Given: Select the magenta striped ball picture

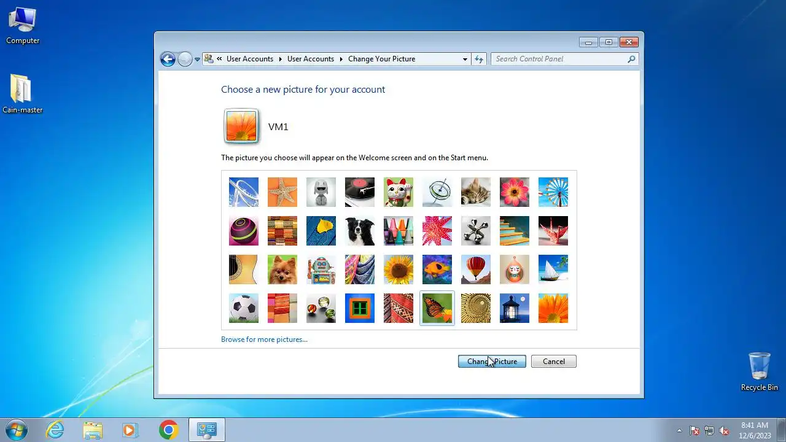Looking at the screenshot, I should pyautogui.click(x=244, y=231).
